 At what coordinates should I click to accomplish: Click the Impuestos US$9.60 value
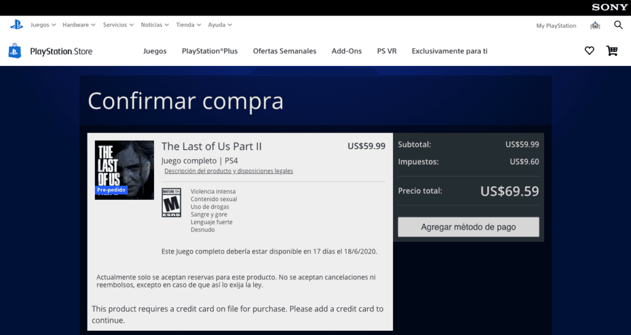coord(524,162)
